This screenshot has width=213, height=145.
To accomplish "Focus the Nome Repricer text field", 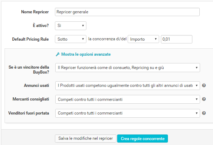I will pos(127,12).
